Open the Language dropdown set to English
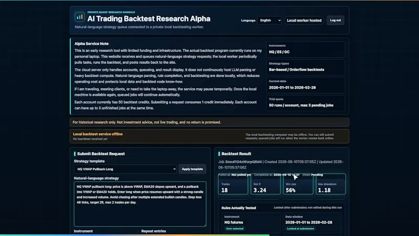419x236 pixels. pyautogui.click(x=269, y=20)
